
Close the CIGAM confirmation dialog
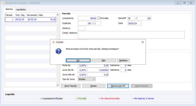click(x=143, y=42)
